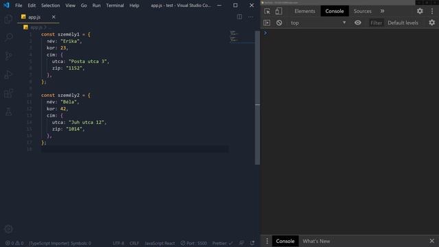This screenshot has height=247, width=439.
Task: Click the személy2 variable name in code
Action: tap(69, 95)
